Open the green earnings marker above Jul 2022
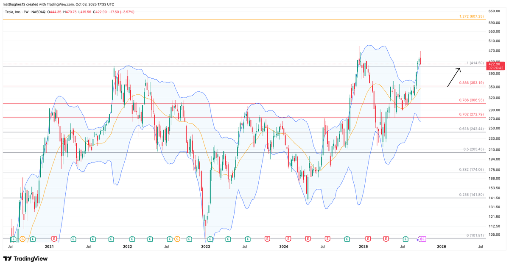Screen dimensions: 509x267 point(170,239)
